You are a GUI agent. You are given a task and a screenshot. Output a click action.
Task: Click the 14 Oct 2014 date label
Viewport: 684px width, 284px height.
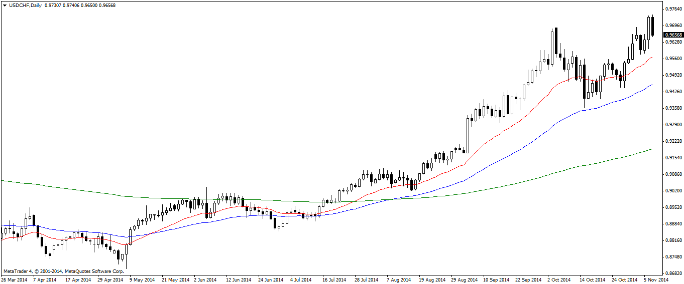(593, 279)
